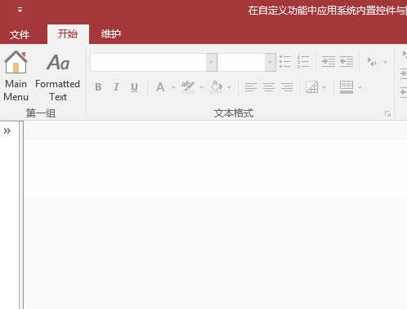Align text to the right

tap(287, 87)
